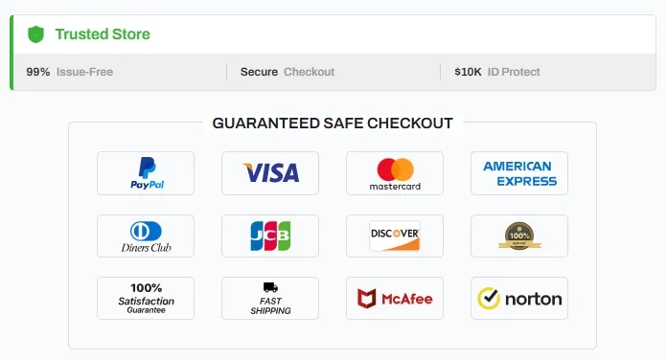667x360 pixels.
Task: Click the PayPal payment badge
Action: pyautogui.click(x=146, y=173)
